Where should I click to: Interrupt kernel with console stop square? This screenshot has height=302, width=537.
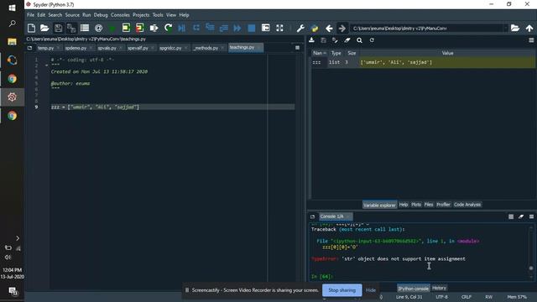coord(511,216)
